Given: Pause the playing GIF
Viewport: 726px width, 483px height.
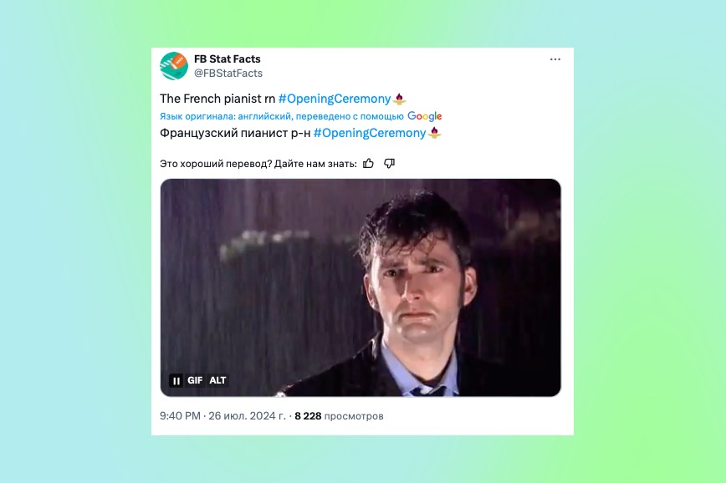Looking at the screenshot, I should [176, 380].
